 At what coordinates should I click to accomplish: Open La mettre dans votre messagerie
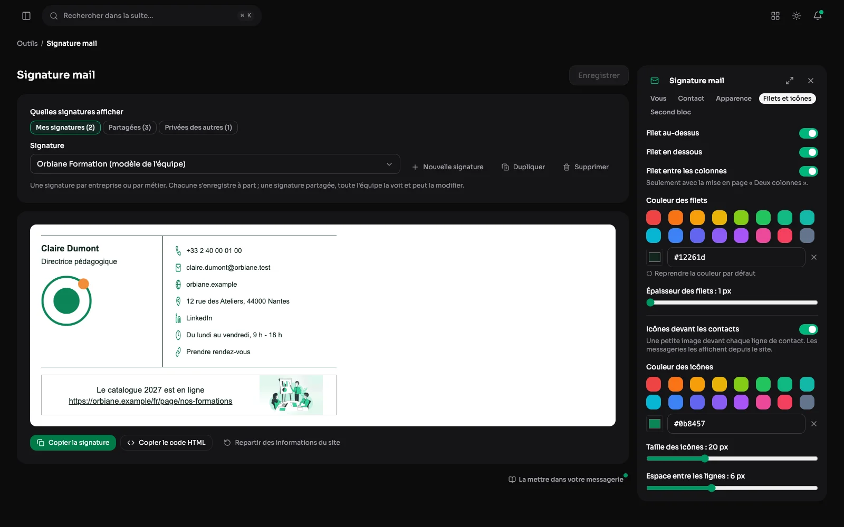tap(565, 480)
